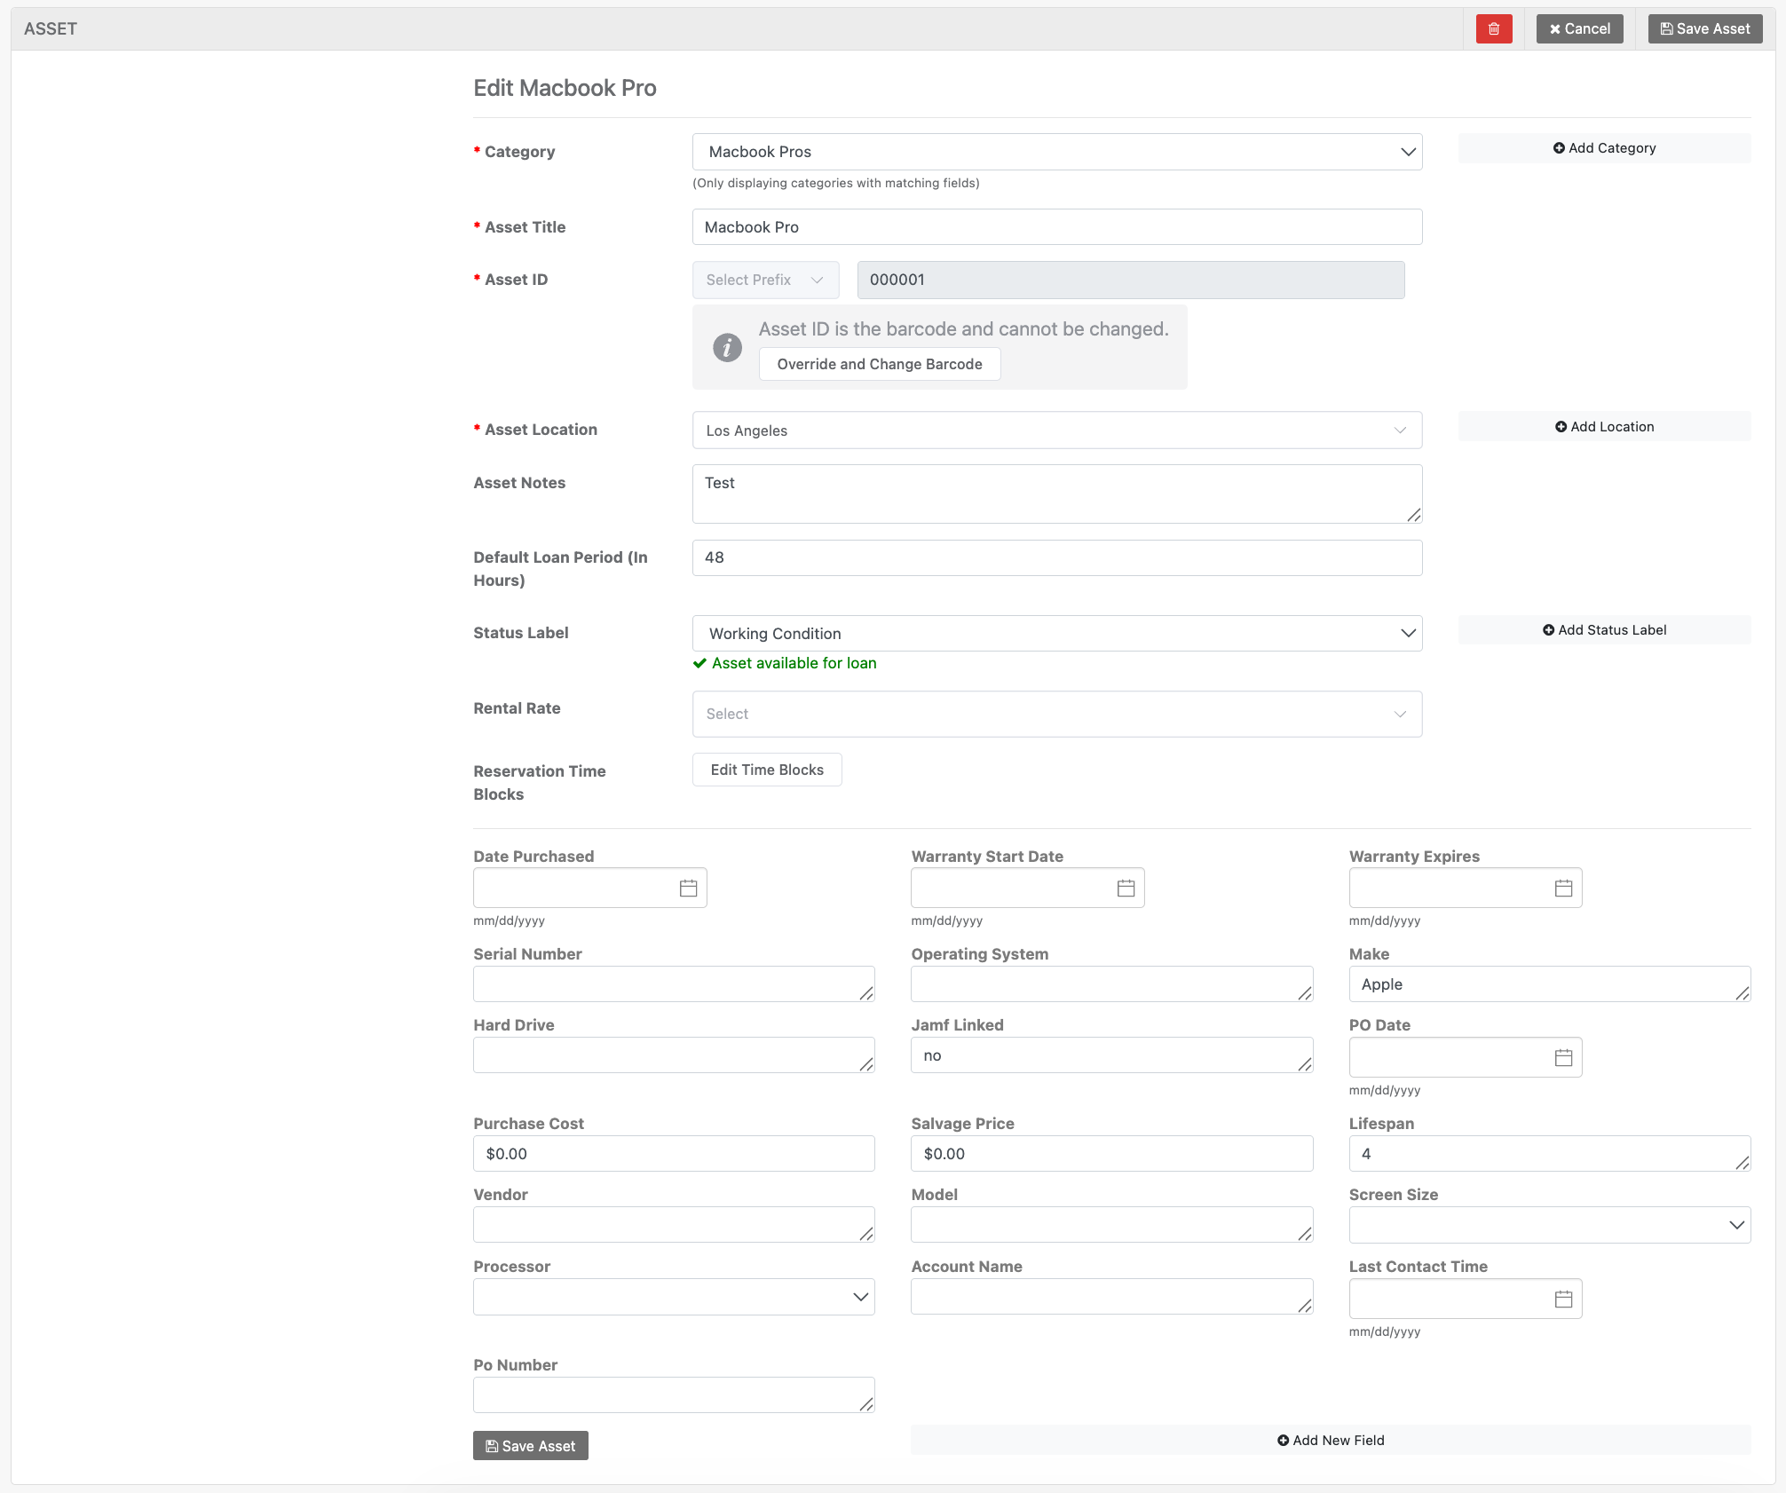Open the PO Date calendar icon
Viewport: 1786px width, 1493px height.
pyautogui.click(x=1563, y=1057)
